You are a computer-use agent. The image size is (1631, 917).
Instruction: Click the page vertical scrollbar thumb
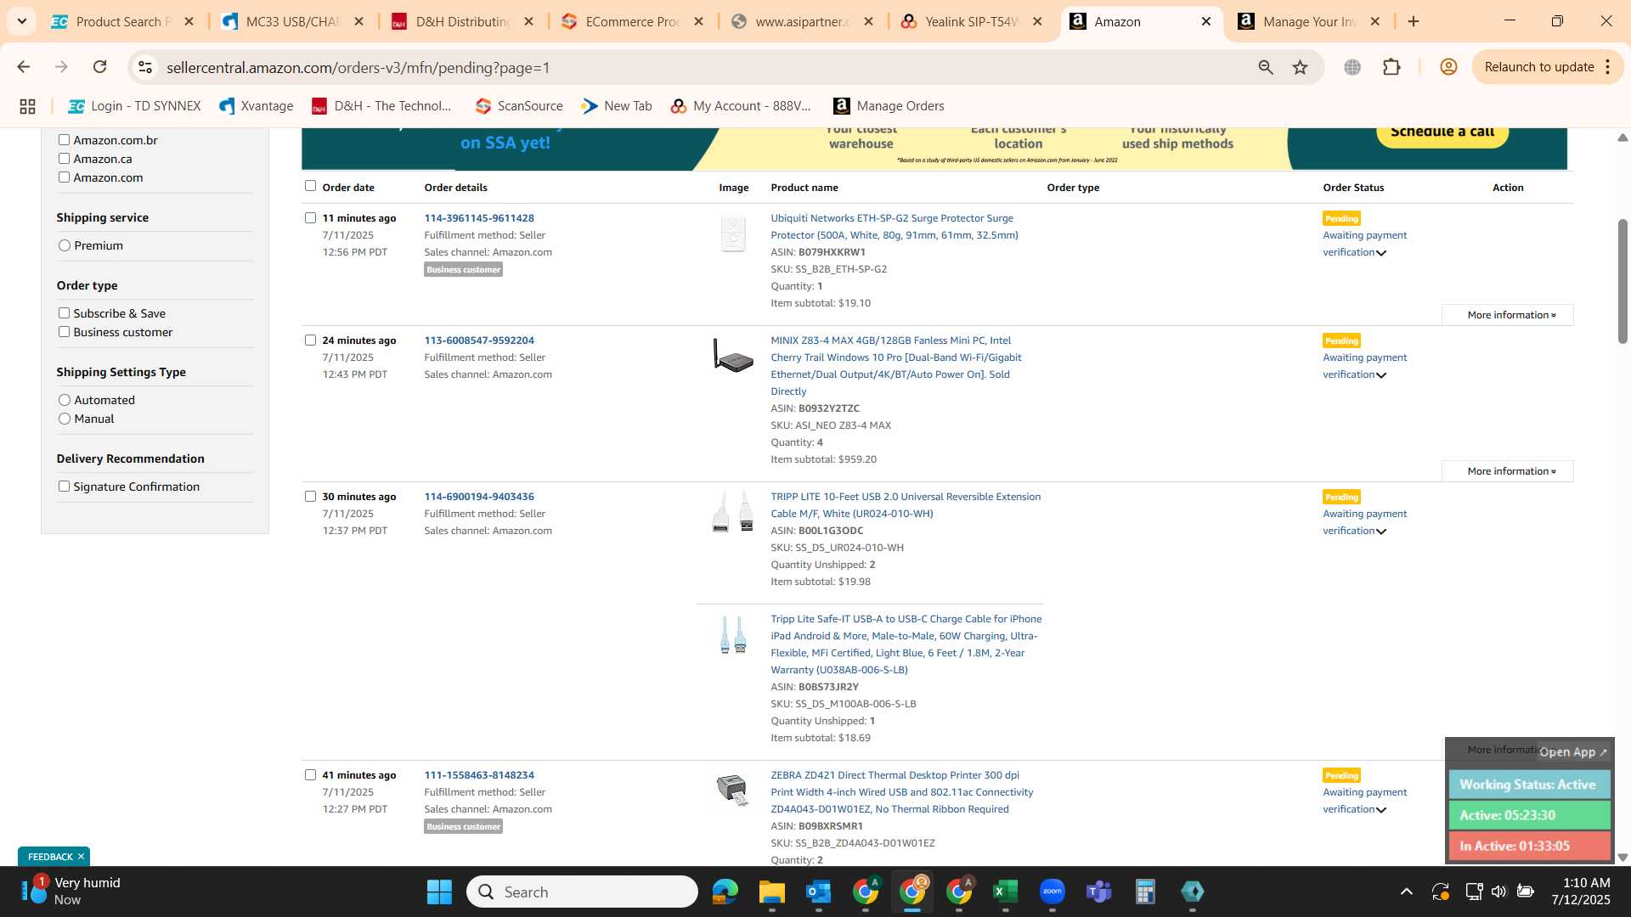point(1623,282)
